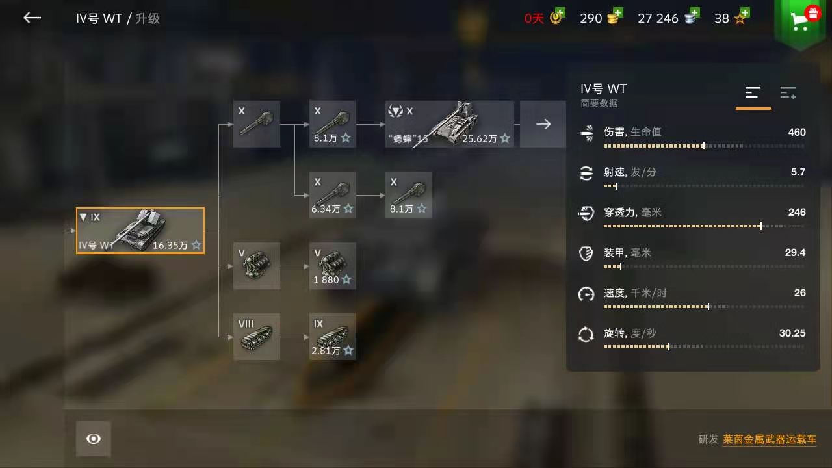Switch to brief stats view tab
The height and width of the screenshot is (468, 832).
[753, 94]
